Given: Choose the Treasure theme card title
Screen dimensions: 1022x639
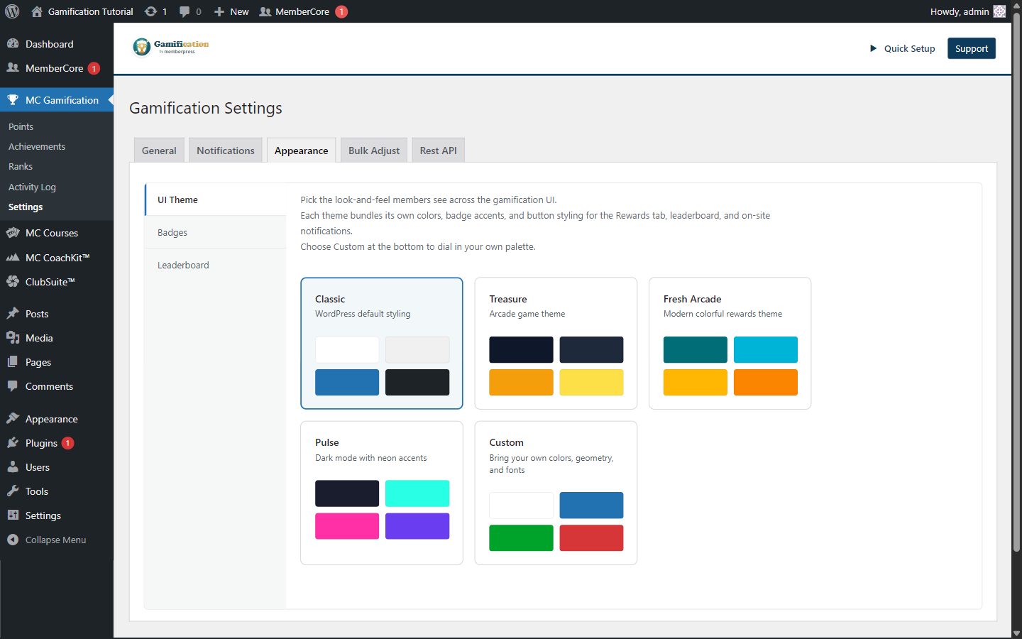Looking at the screenshot, I should (x=508, y=299).
